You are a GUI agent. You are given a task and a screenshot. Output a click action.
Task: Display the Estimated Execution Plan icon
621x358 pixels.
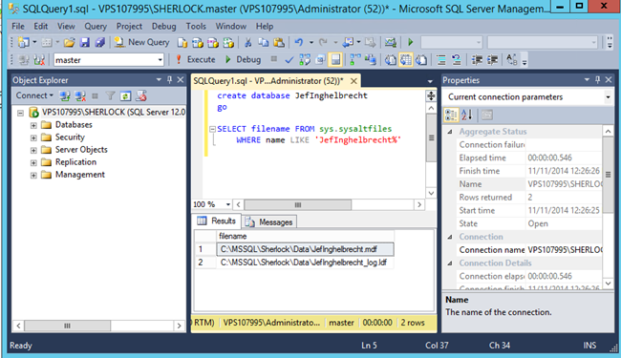305,60
